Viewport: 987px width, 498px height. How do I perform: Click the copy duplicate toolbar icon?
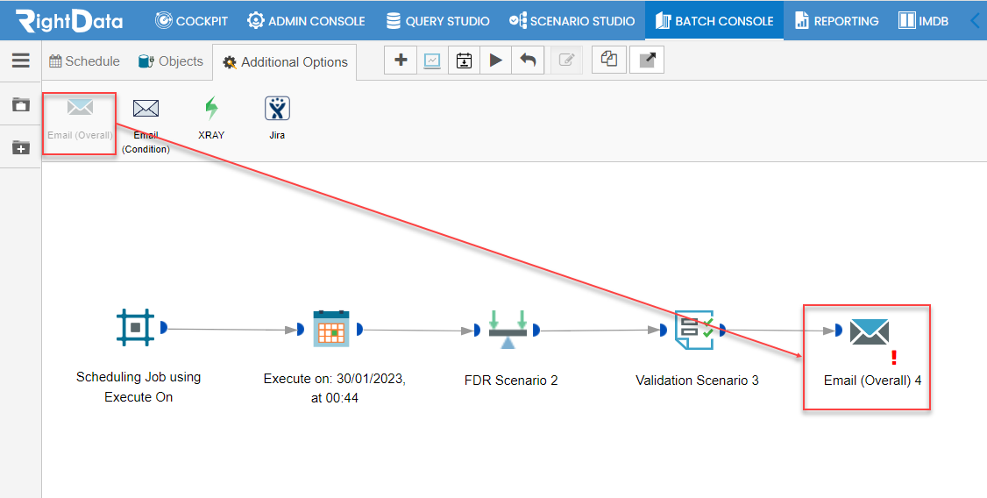(608, 60)
